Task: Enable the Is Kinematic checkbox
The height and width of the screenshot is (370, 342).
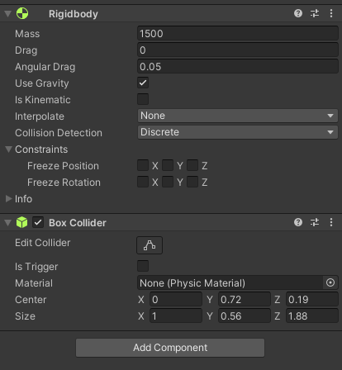Action: (143, 99)
